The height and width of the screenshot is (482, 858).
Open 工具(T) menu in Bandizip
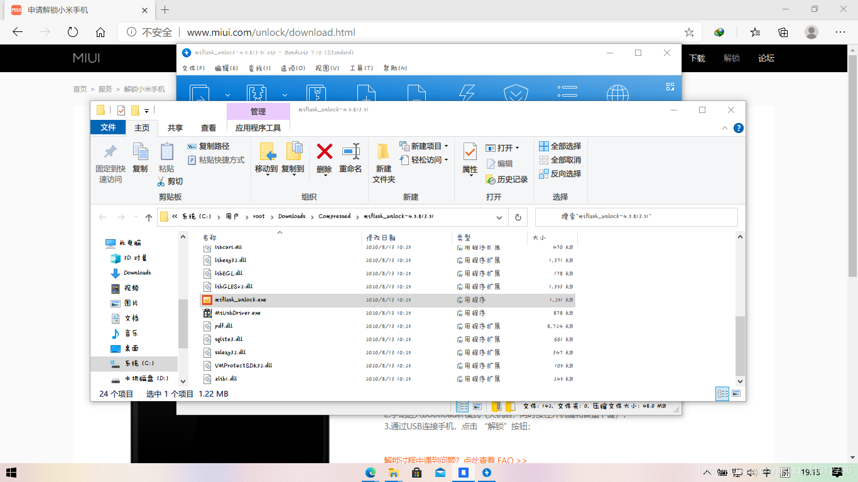tap(361, 68)
